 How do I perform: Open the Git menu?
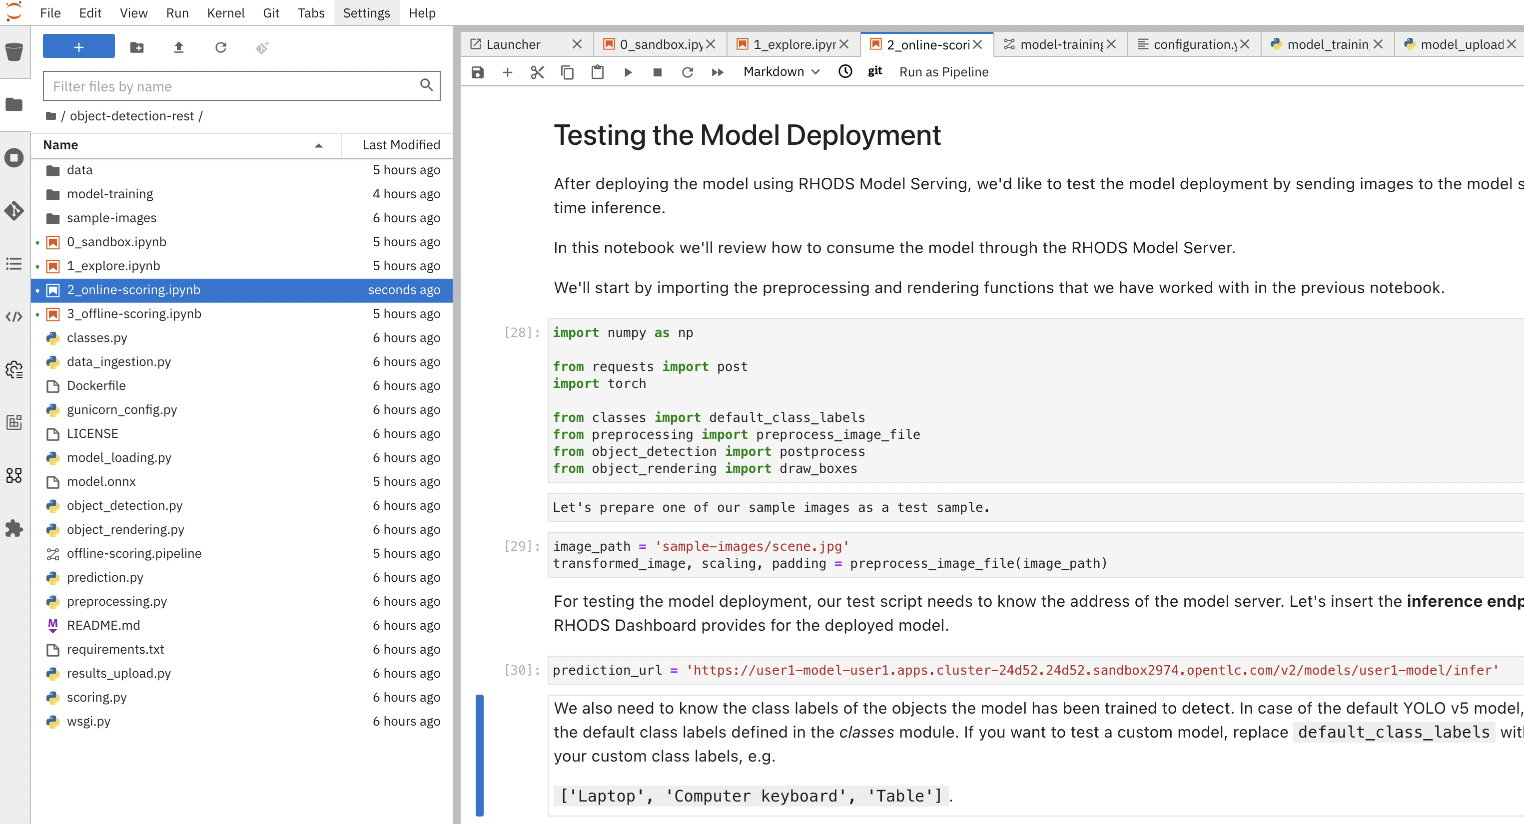pyautogui.click(x=271, y=13)
